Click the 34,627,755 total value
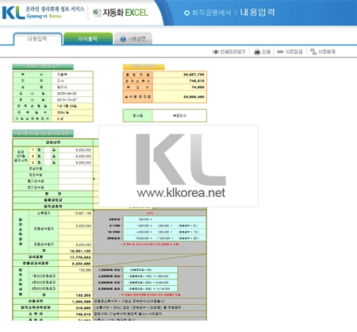This screenshot has width=357, height=332. pos(194,75)
